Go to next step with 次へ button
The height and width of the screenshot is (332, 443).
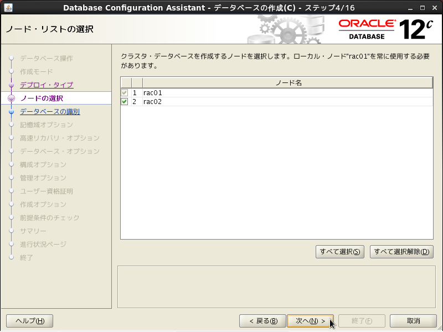[x=310, y=321]
